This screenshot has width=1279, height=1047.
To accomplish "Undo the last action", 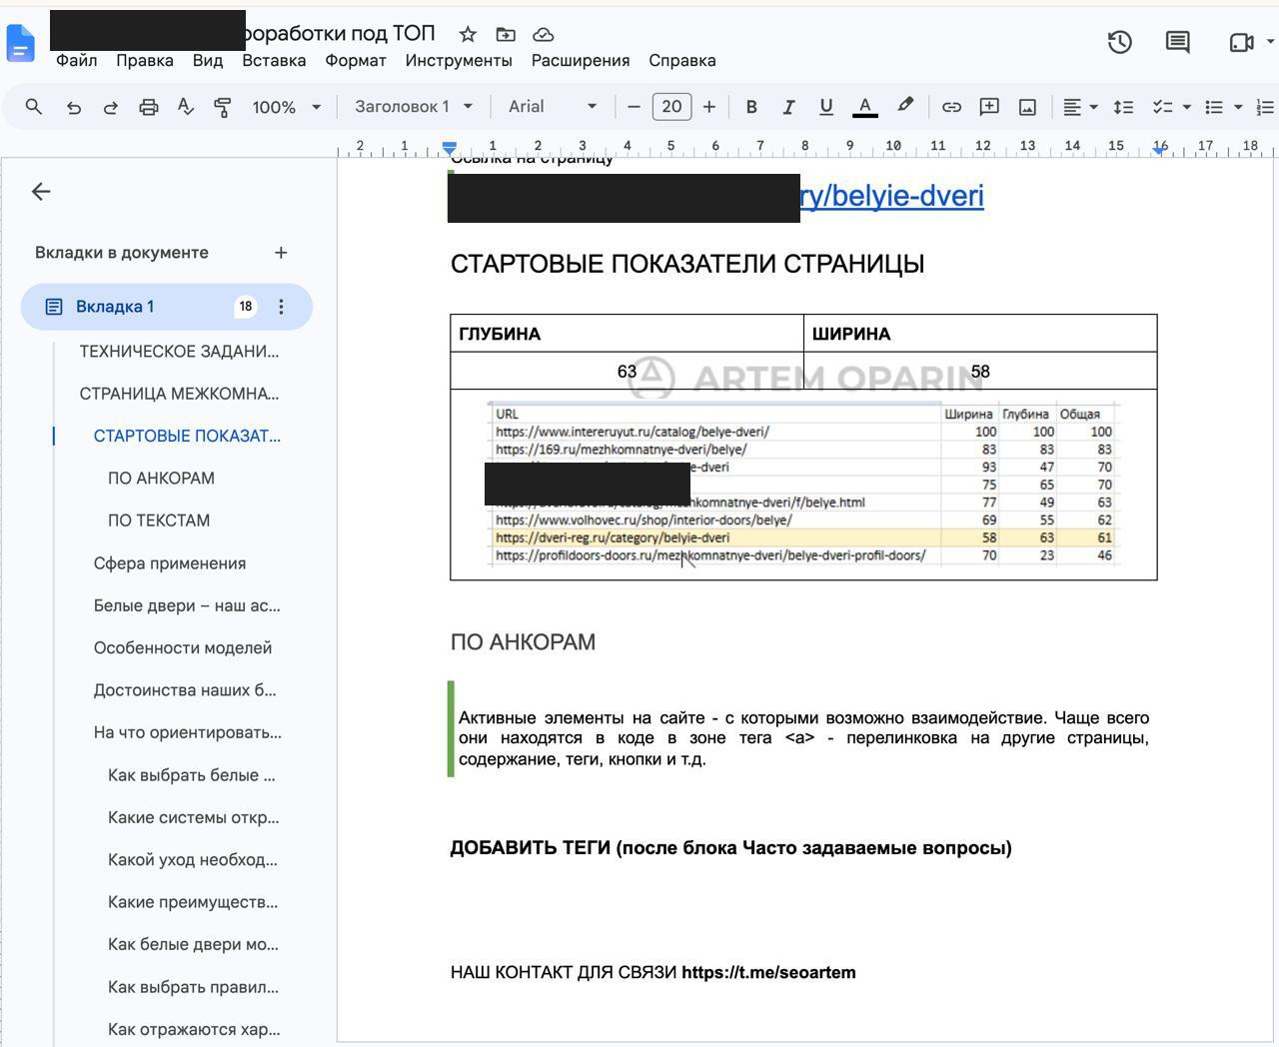I will (73, 107).
